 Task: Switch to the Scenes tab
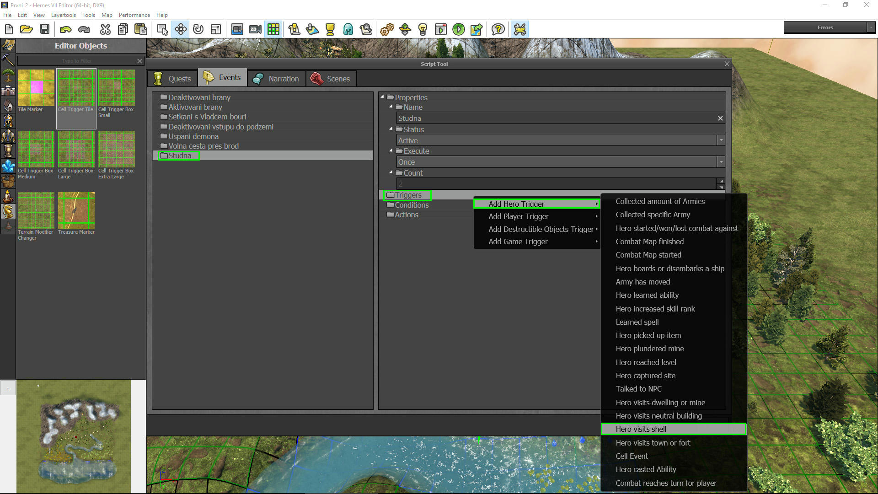tap(331, 79)
